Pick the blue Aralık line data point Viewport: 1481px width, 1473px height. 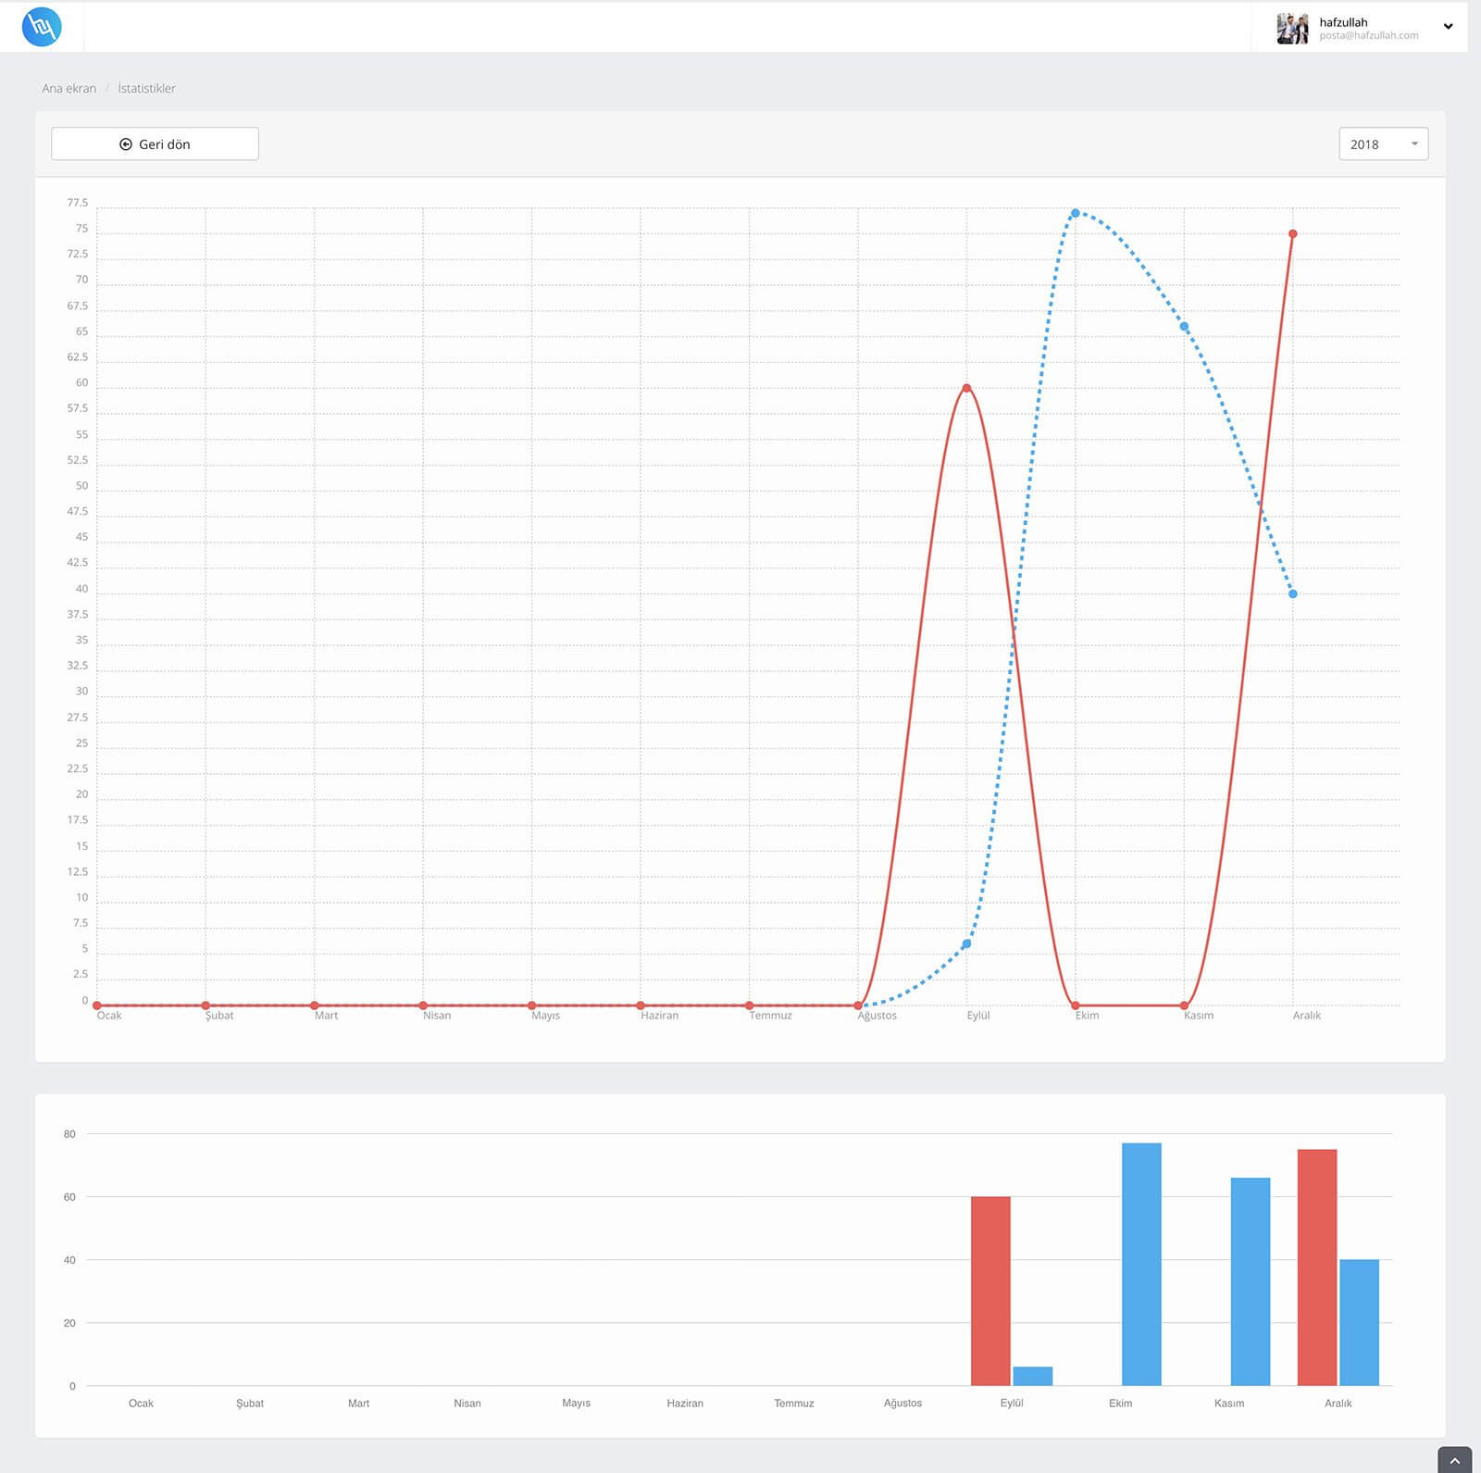tap(1293, 593)
